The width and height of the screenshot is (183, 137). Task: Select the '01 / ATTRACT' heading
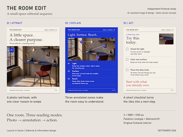coord(14,23)
